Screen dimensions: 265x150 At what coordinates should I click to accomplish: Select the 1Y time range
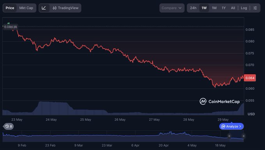[x=224, y=8]
